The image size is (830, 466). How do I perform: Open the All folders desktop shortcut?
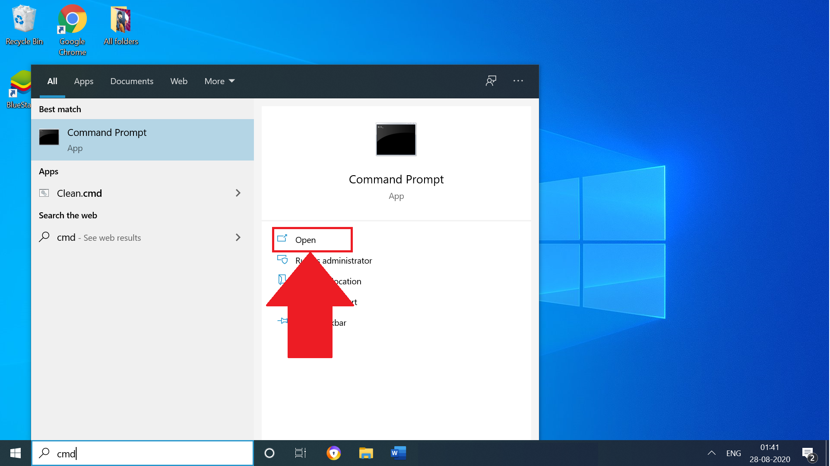click(x=121, y=25)
